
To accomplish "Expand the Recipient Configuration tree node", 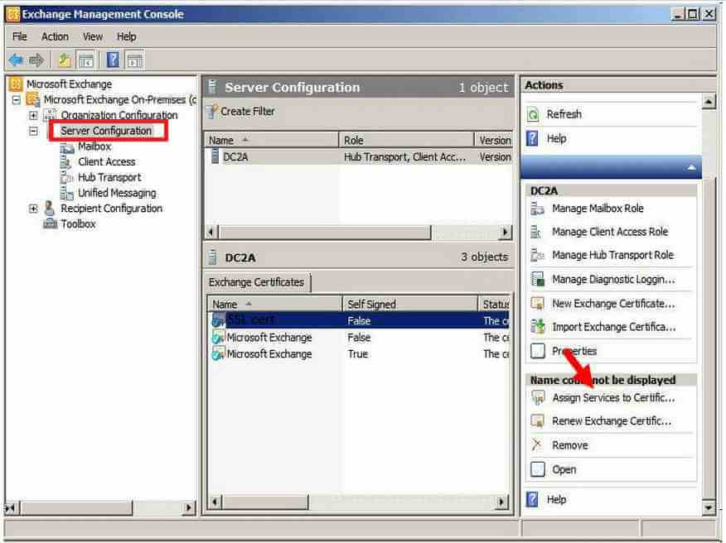I will coord(31,209).
